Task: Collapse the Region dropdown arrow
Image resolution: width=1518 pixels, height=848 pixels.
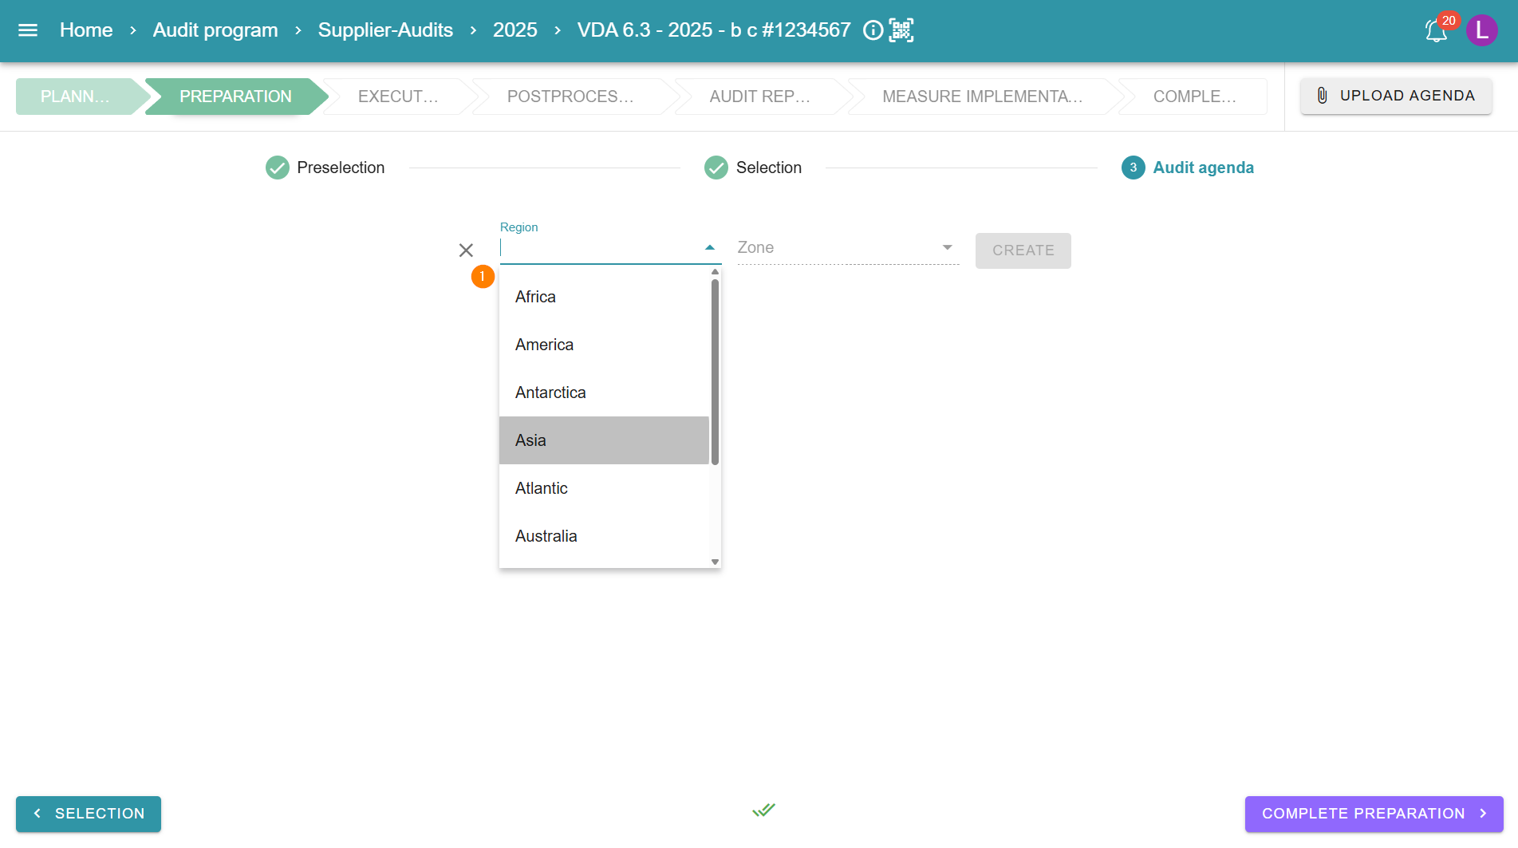Action: [710, 248]
